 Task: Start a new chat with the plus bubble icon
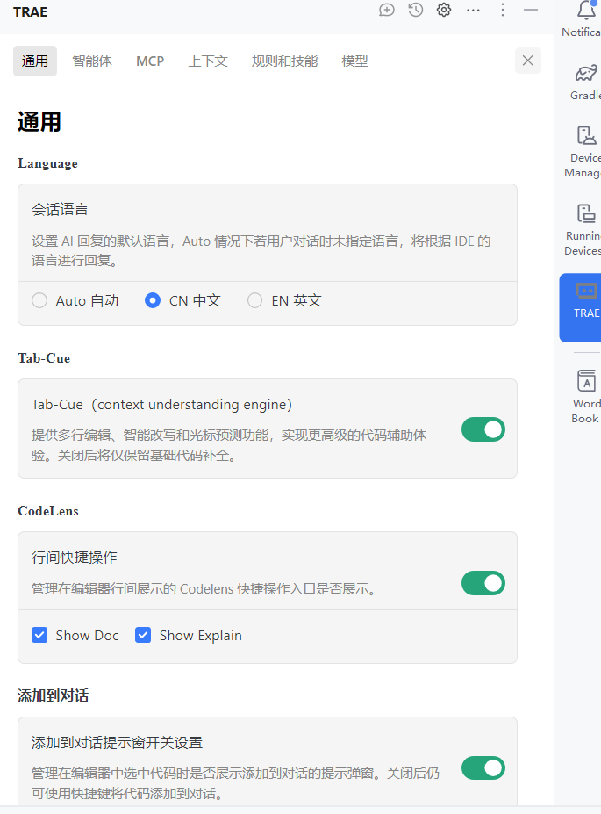387,10
